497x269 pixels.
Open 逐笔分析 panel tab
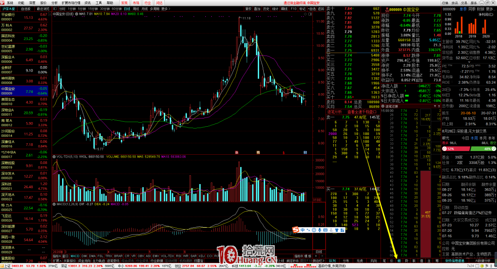coord(335,112)
